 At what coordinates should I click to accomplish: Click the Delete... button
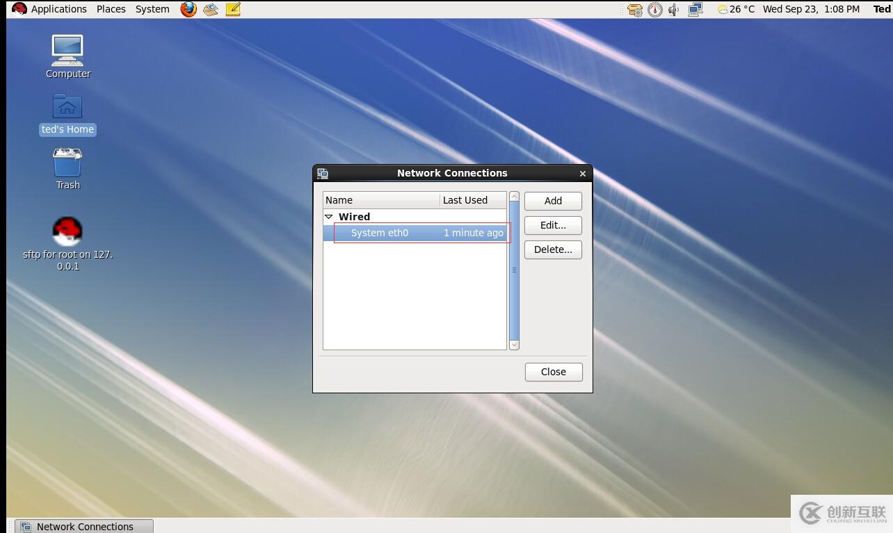(x=553, y=249)
